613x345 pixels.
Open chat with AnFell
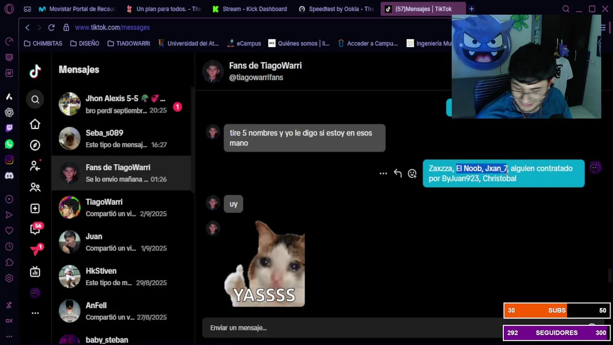click(x=121, y=311)
